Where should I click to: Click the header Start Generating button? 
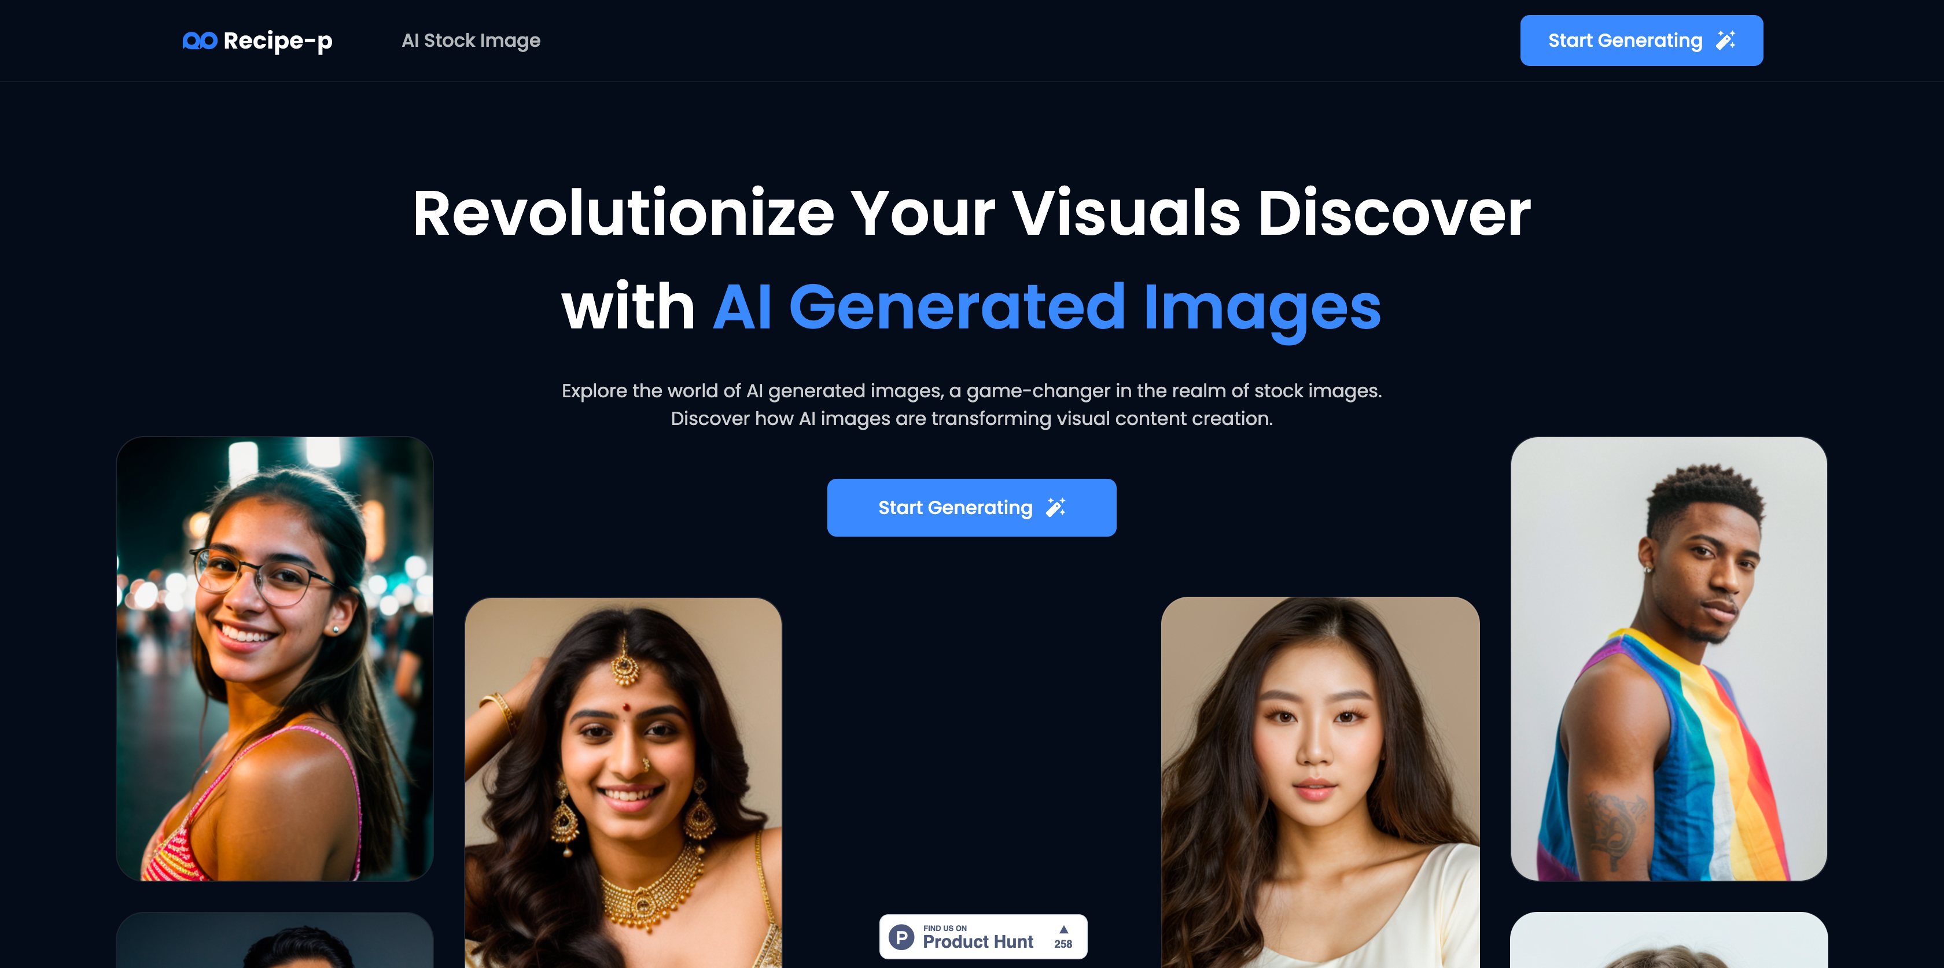tap(1641, 40)
